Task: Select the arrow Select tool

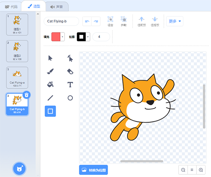Action: [50, 58]
